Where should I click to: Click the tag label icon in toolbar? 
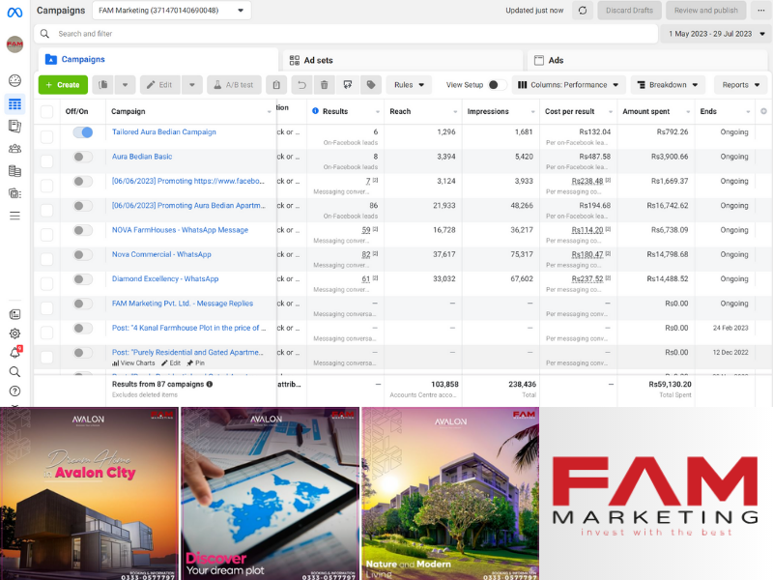[371, 85]
